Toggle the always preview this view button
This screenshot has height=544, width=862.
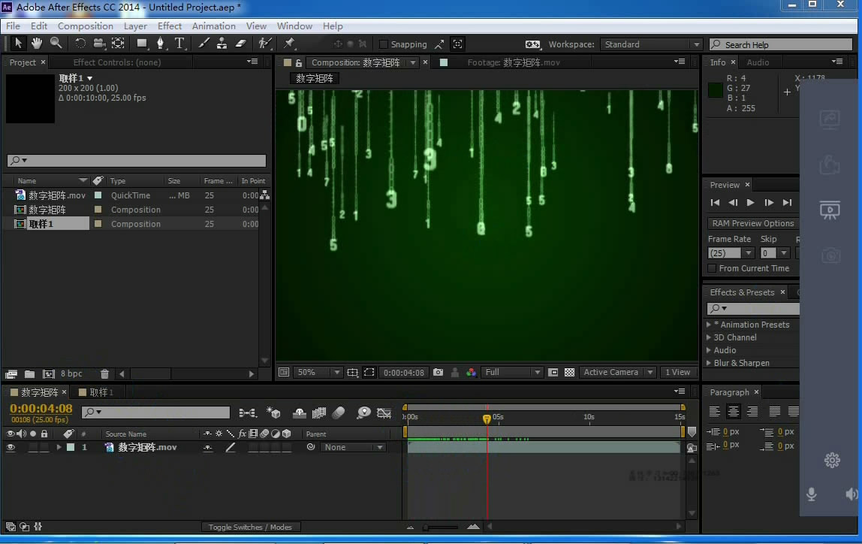[284, 373]
